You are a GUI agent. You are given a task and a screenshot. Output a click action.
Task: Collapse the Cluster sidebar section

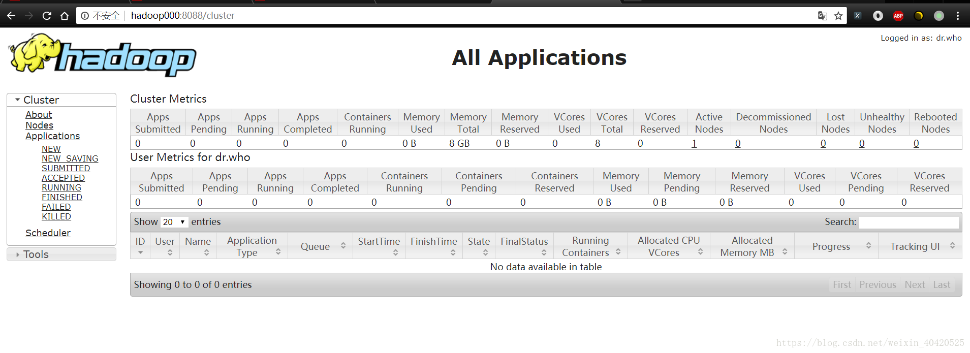pos(61,100)
